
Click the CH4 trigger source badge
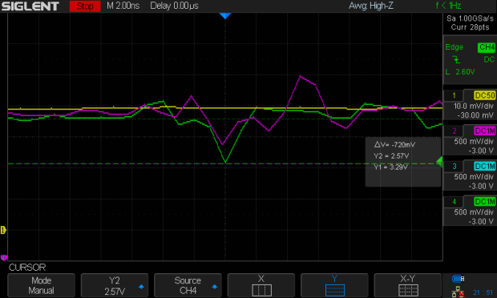pos(487,47)
